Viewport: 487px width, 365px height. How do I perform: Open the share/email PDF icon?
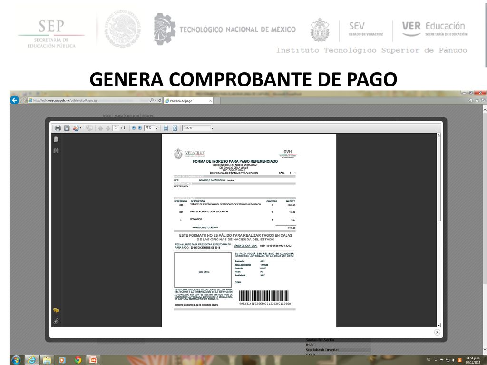tap(76, 128)
